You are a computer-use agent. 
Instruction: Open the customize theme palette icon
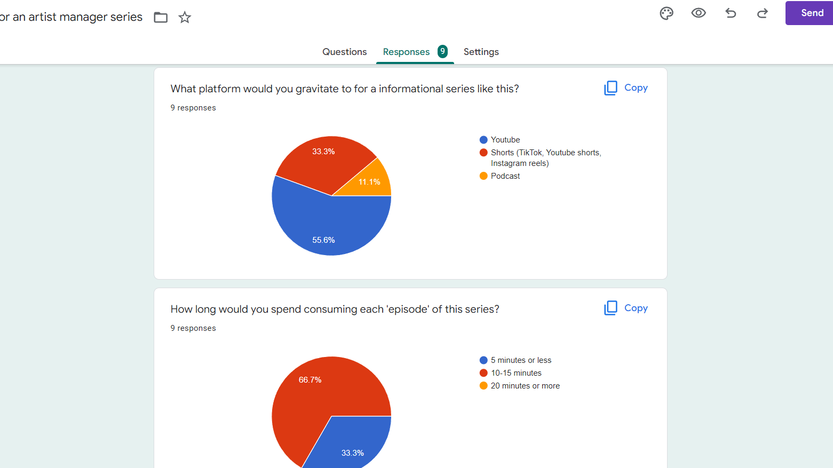click(667, 13)
